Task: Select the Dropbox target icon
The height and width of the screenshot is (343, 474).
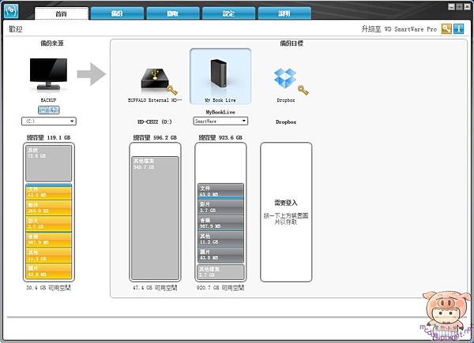Action: coord(285,78)
